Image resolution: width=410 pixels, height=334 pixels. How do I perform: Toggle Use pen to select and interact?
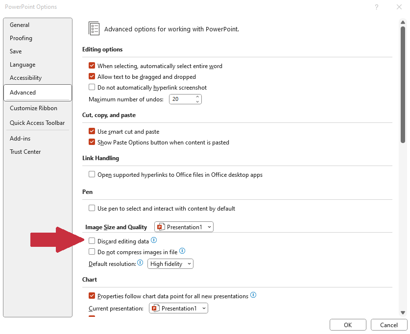coord(92,208)
